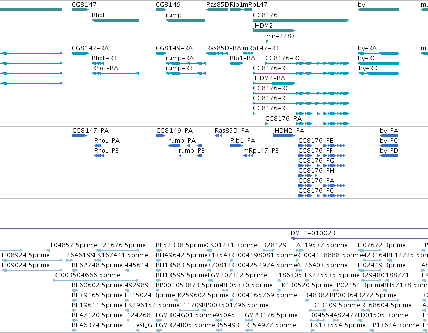Click the mir-2283 gene label
The image size is (428, 333).
click(x=280, y=36)
